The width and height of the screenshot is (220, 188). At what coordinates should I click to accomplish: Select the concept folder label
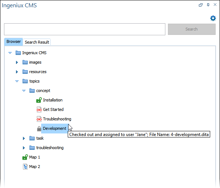[x=43, y=91]
